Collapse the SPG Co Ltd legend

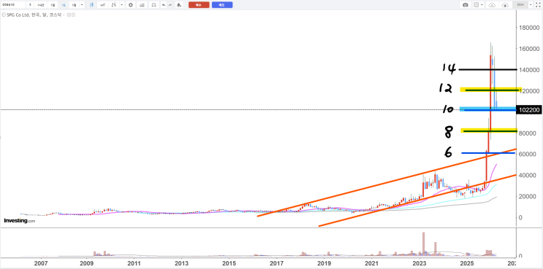(x=4, y=15)
